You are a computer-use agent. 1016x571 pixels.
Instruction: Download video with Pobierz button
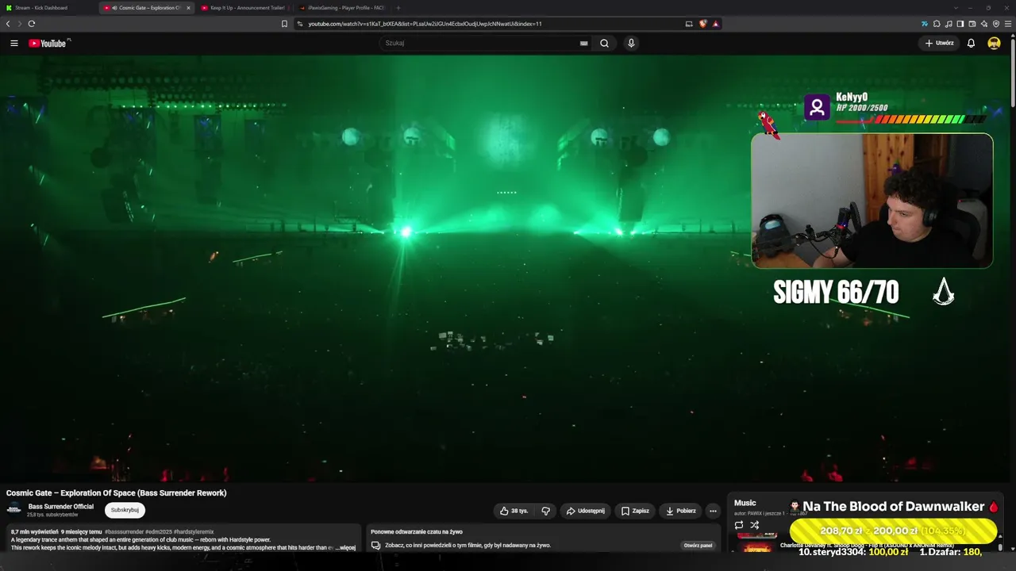(x=681, y=511)
